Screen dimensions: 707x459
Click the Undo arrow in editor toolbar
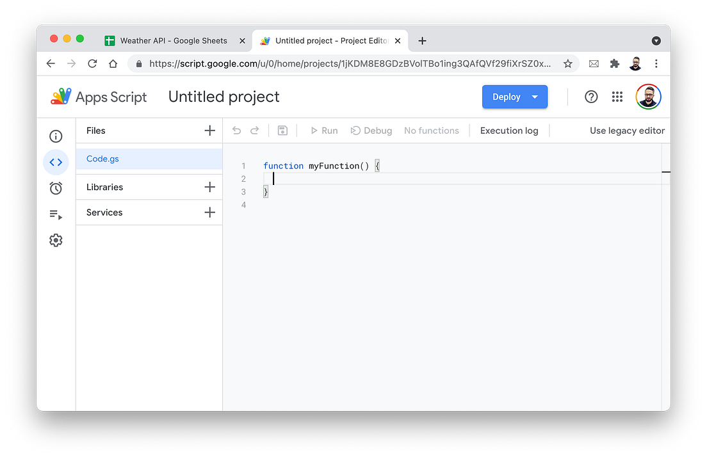pos(237,131)
